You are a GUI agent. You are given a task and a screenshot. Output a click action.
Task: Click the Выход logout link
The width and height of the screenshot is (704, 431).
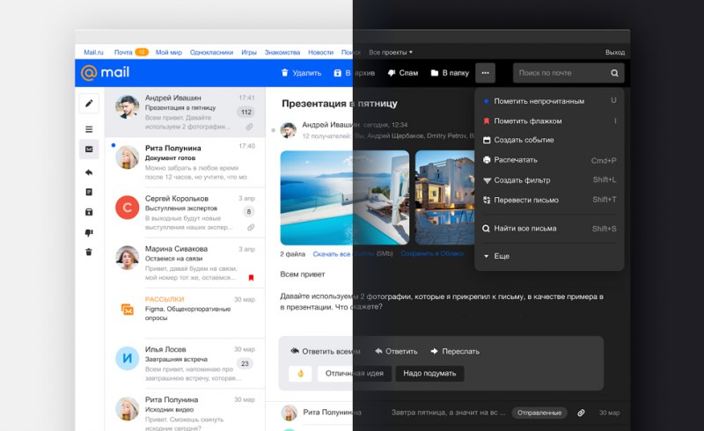pos(615,52)
